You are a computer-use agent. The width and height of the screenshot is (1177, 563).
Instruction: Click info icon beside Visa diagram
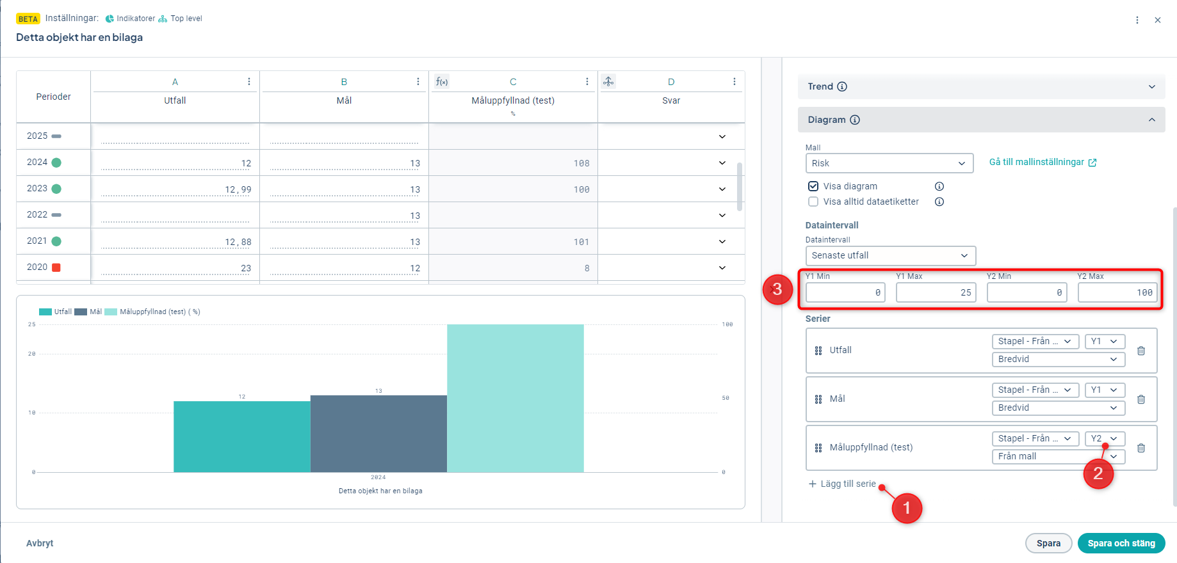point(939,186)
